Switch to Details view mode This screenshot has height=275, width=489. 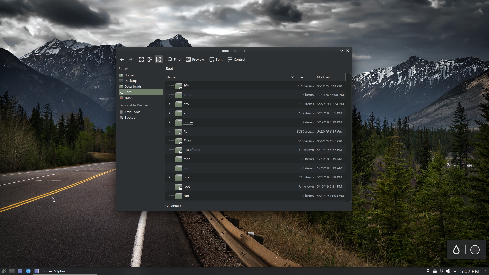158,59
